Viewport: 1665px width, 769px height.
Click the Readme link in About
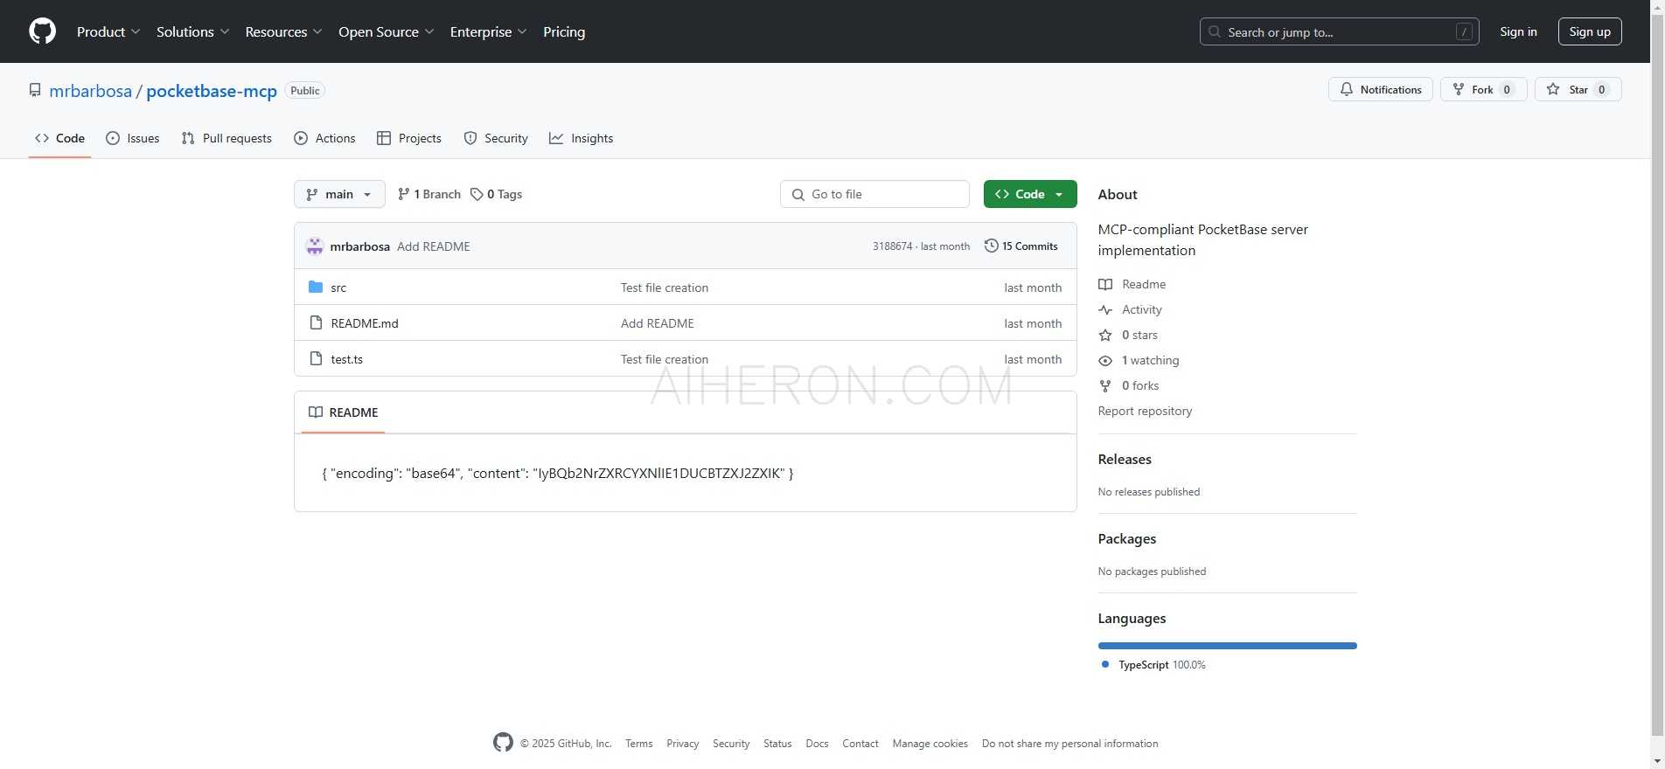[1132, 284]
